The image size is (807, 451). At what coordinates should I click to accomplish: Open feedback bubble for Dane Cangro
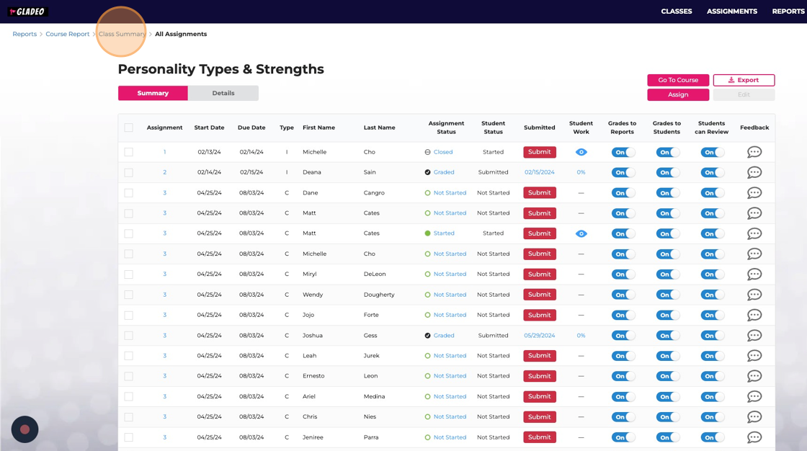pyautogui.click(x=754, y=192)
